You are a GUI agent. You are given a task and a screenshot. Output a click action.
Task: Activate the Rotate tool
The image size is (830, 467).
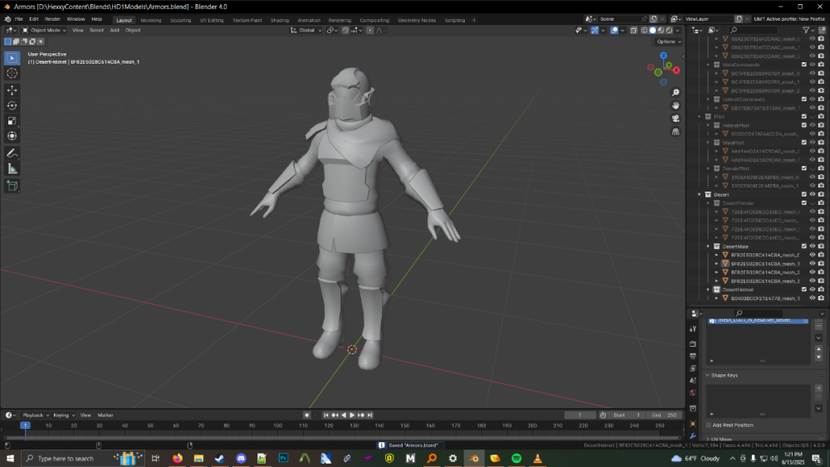pos(12,105)
